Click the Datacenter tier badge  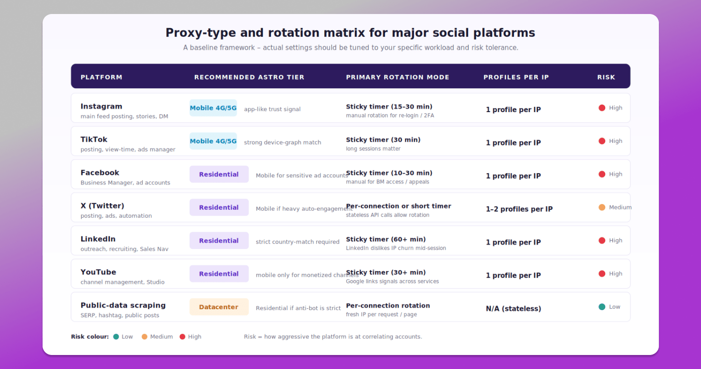(219, 307)
